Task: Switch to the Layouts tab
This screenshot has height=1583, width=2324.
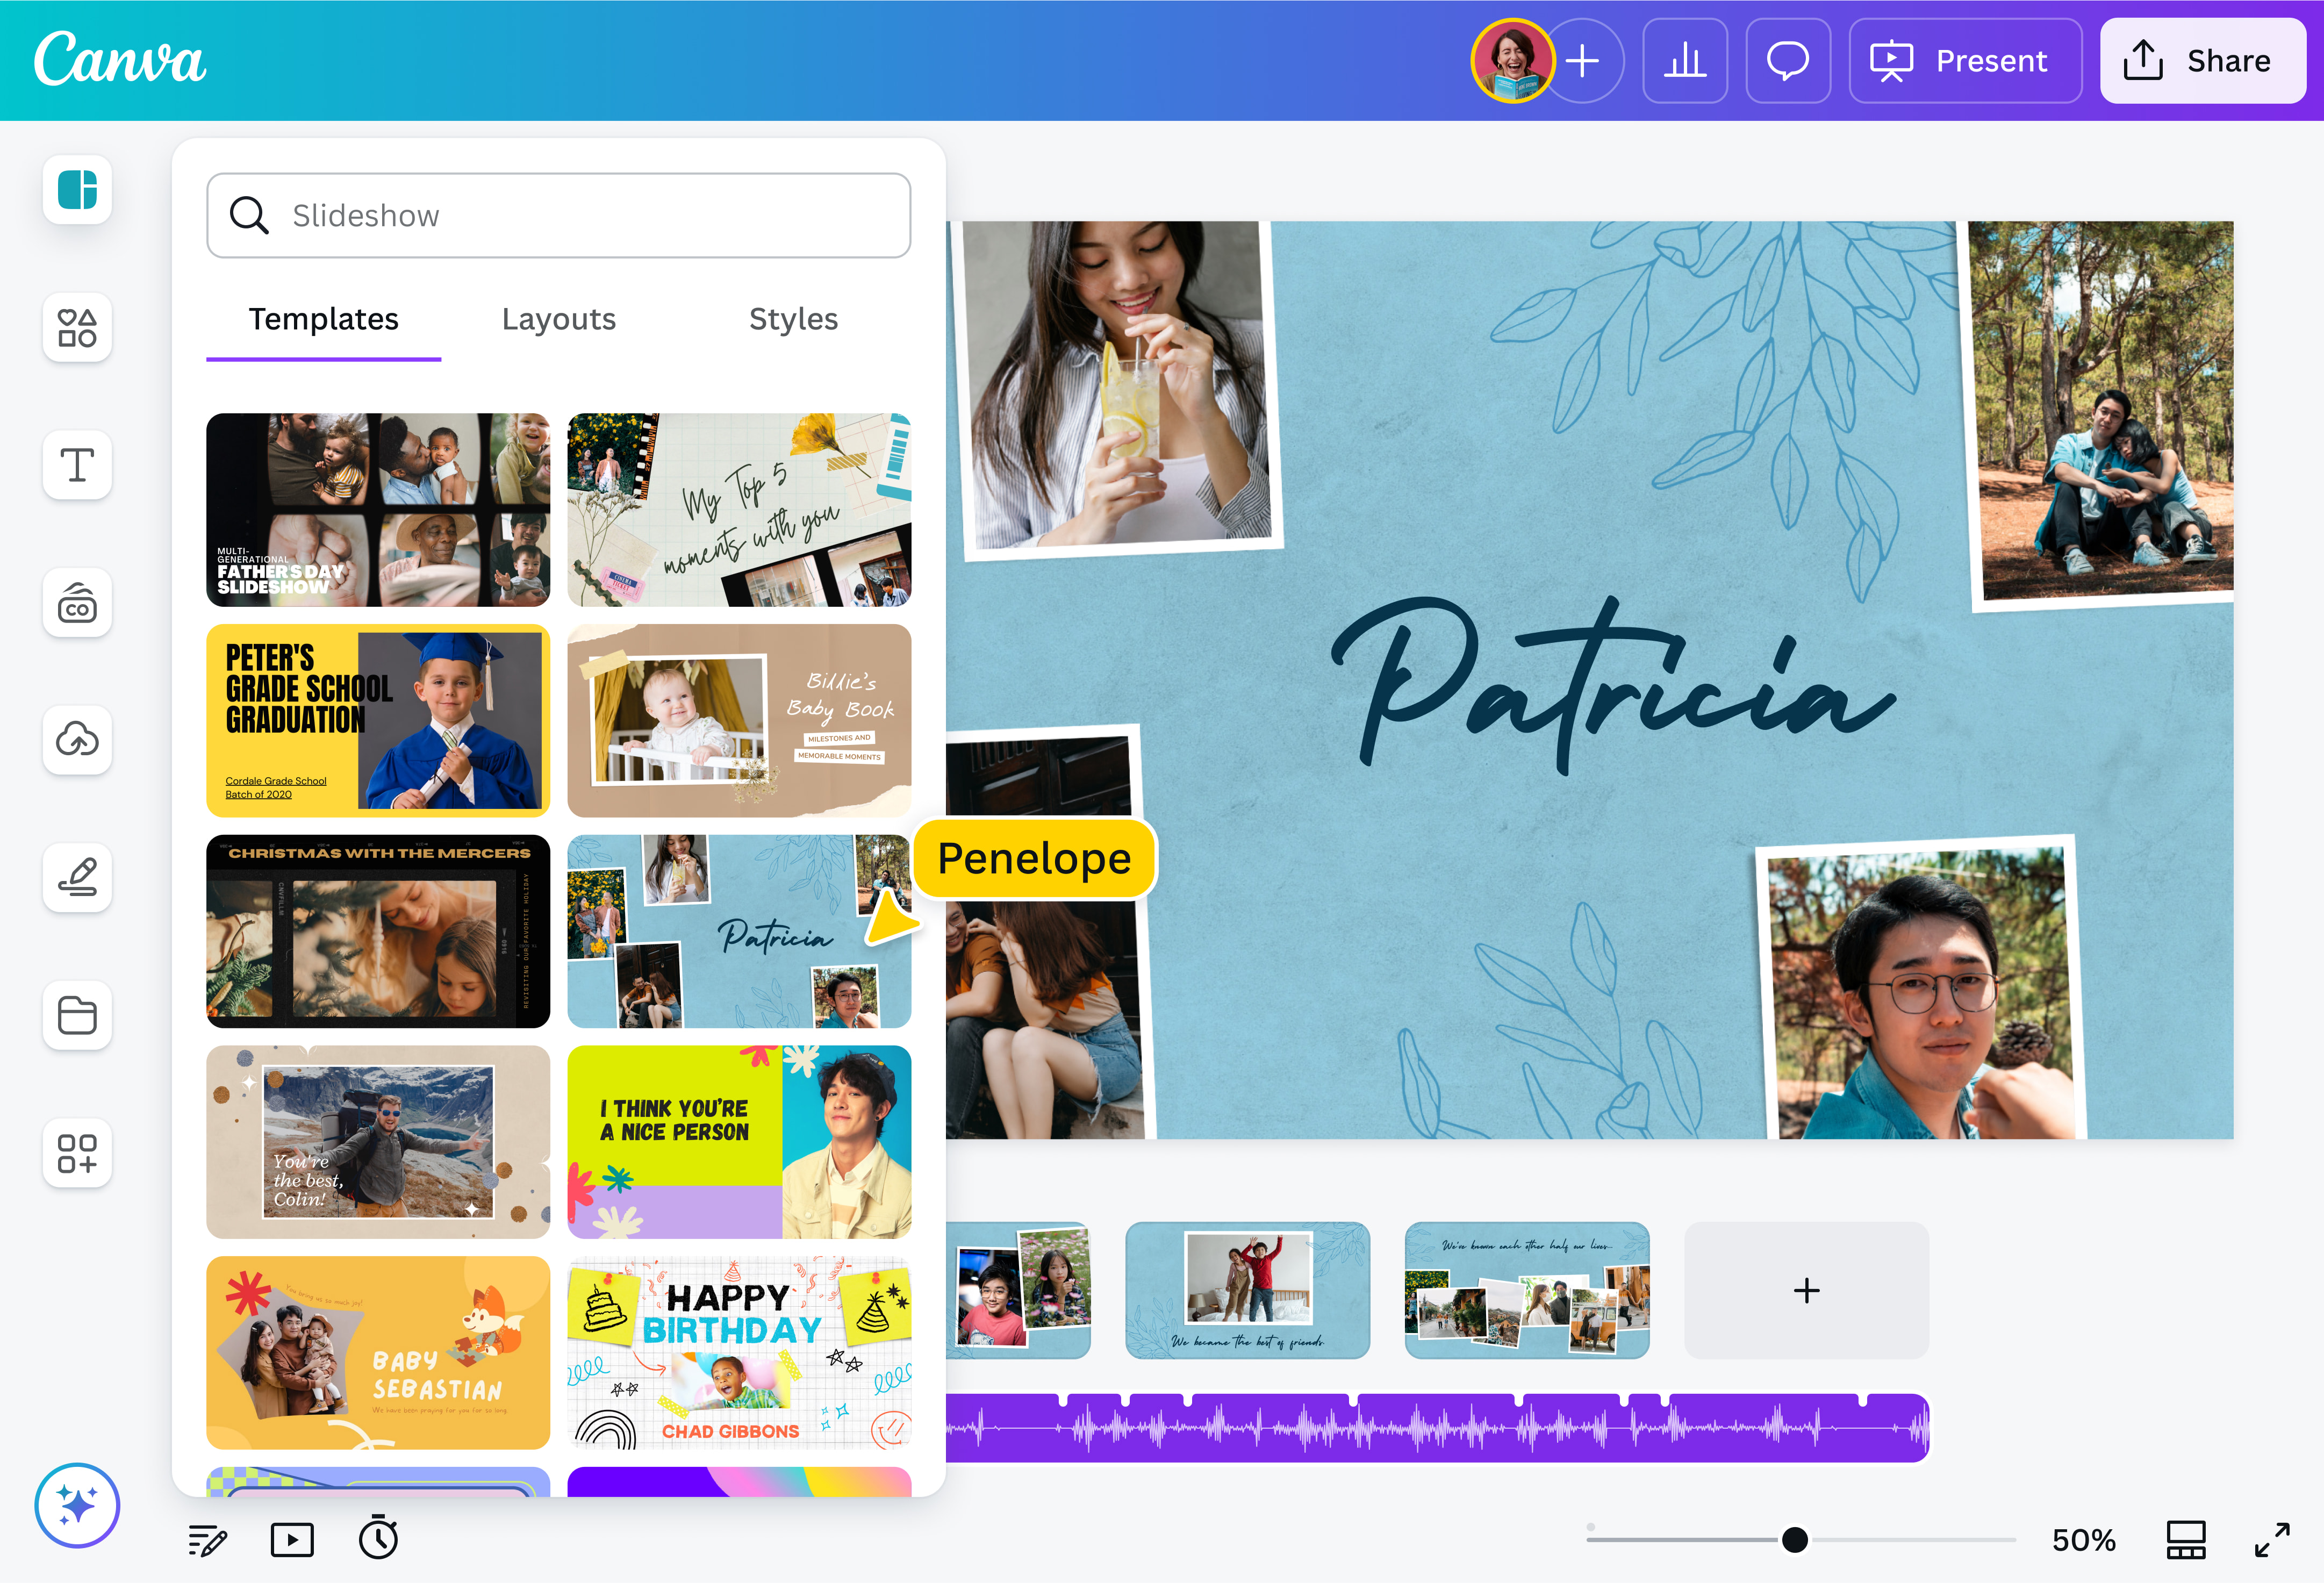Action: click(558, 319)
